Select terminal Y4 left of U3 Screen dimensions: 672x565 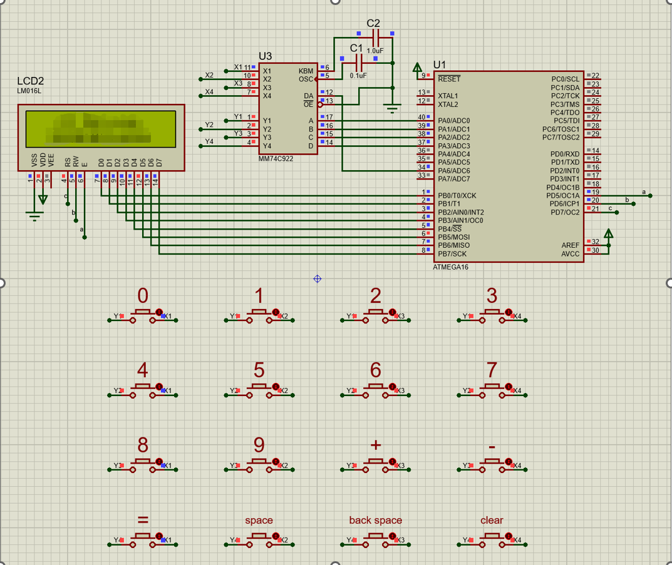[x=200, y=146]
